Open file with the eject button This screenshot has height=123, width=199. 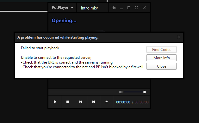pyautogui.click(x=107, y=102)
